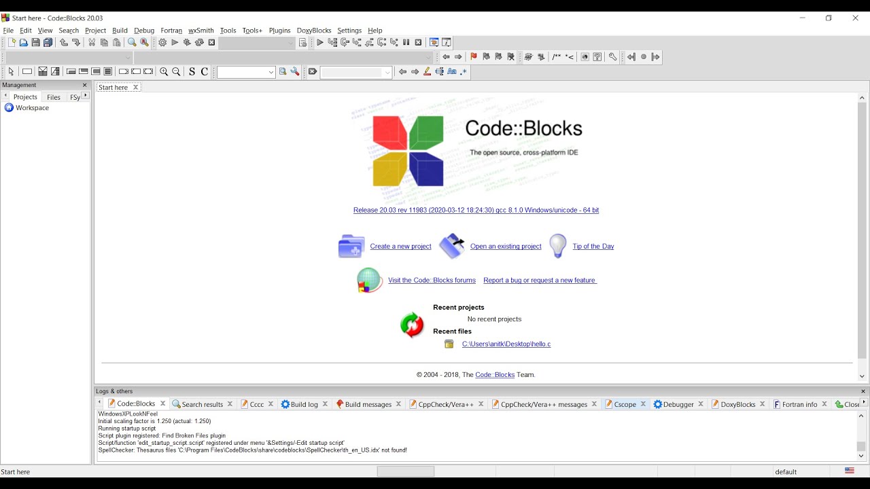870x489 pixels.
Task: Close the Management panel
Action: [85, 86]
